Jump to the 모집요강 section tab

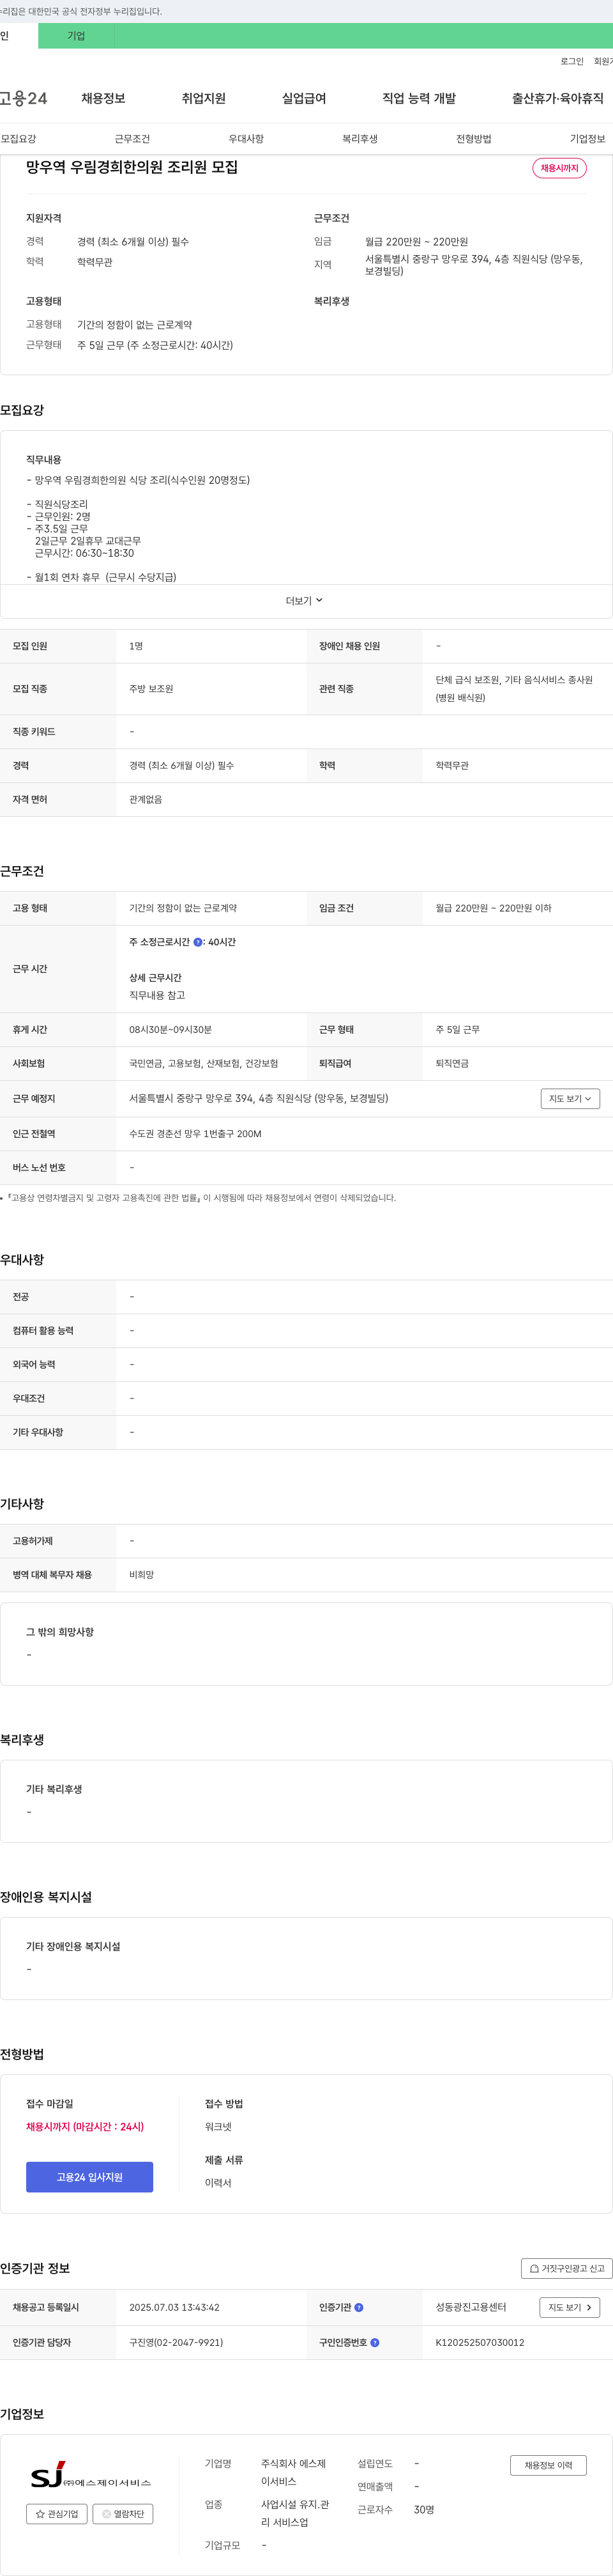19,139
